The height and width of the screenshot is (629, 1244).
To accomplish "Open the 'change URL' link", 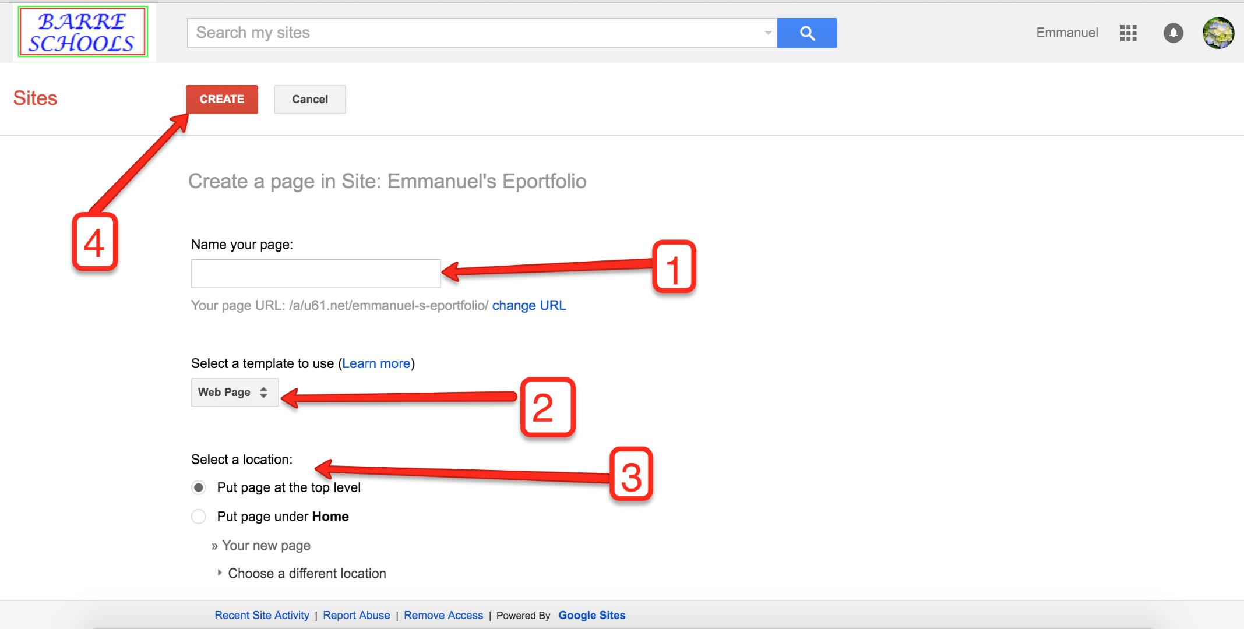I will click(528, 305).
